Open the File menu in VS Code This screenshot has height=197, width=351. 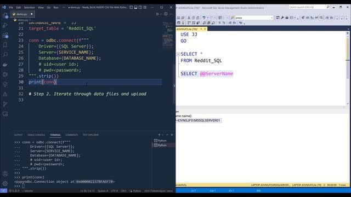11,7
